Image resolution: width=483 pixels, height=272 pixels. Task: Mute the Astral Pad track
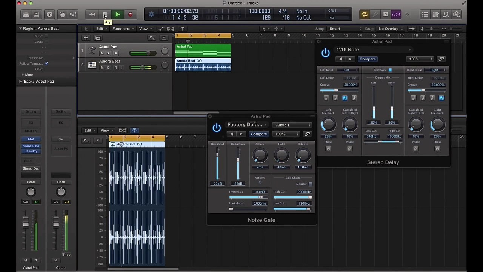pos(102,53)
